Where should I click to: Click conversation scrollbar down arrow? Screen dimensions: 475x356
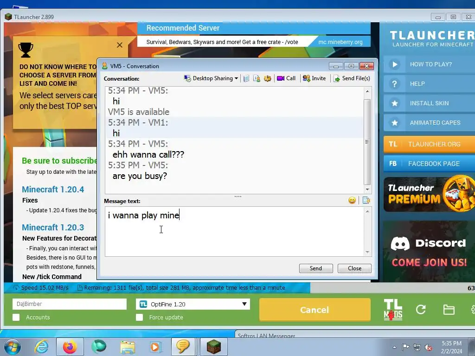coord(367,190)
